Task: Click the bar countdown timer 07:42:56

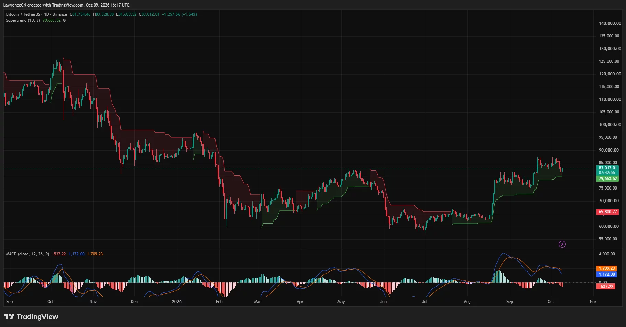Action: pyautogui.click(x=607, y=173)
